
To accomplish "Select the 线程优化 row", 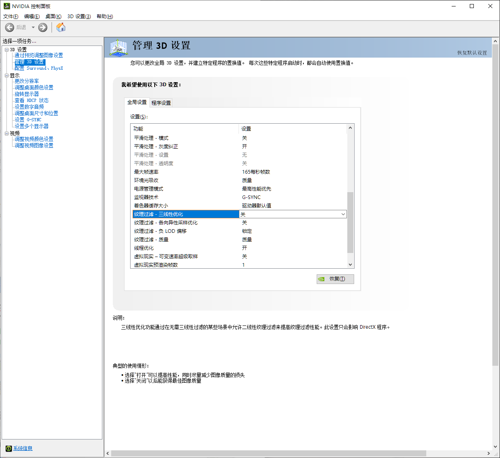I will 239,248.
